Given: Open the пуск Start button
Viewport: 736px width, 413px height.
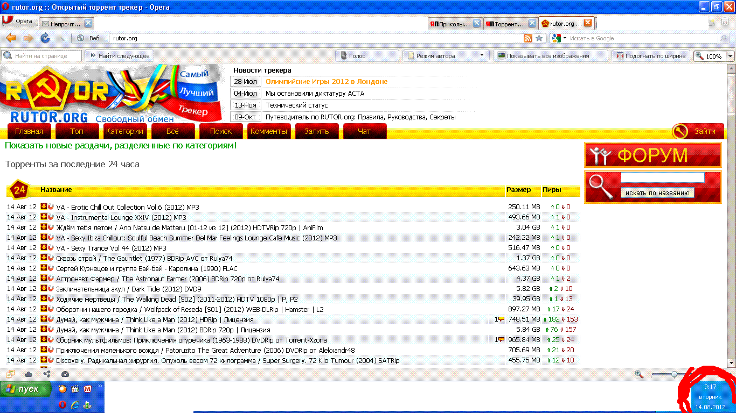Looking at the screenshot, I should tap(26, 389).
